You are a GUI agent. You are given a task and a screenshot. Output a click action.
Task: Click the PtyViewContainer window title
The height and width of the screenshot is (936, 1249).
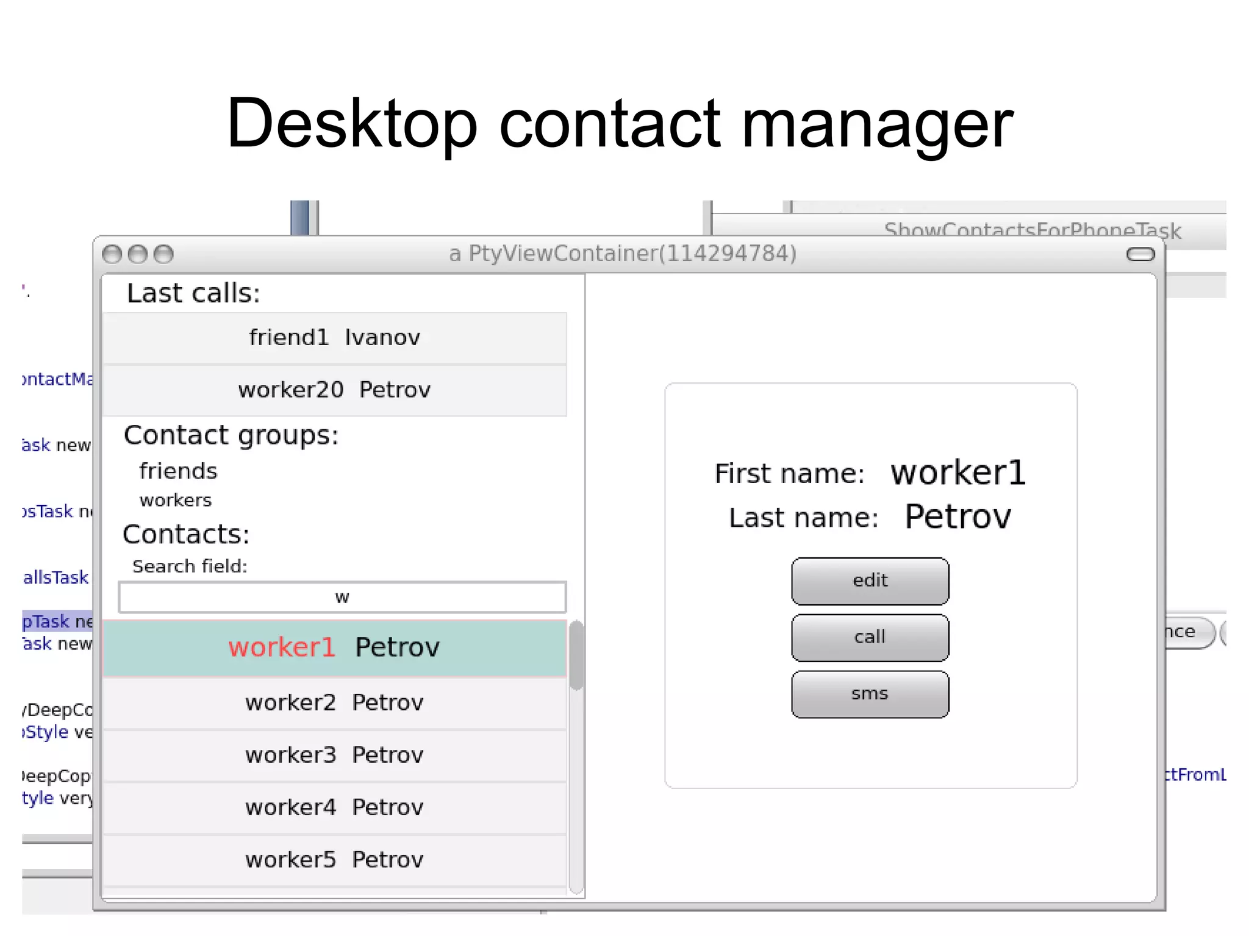click(623, 254)
